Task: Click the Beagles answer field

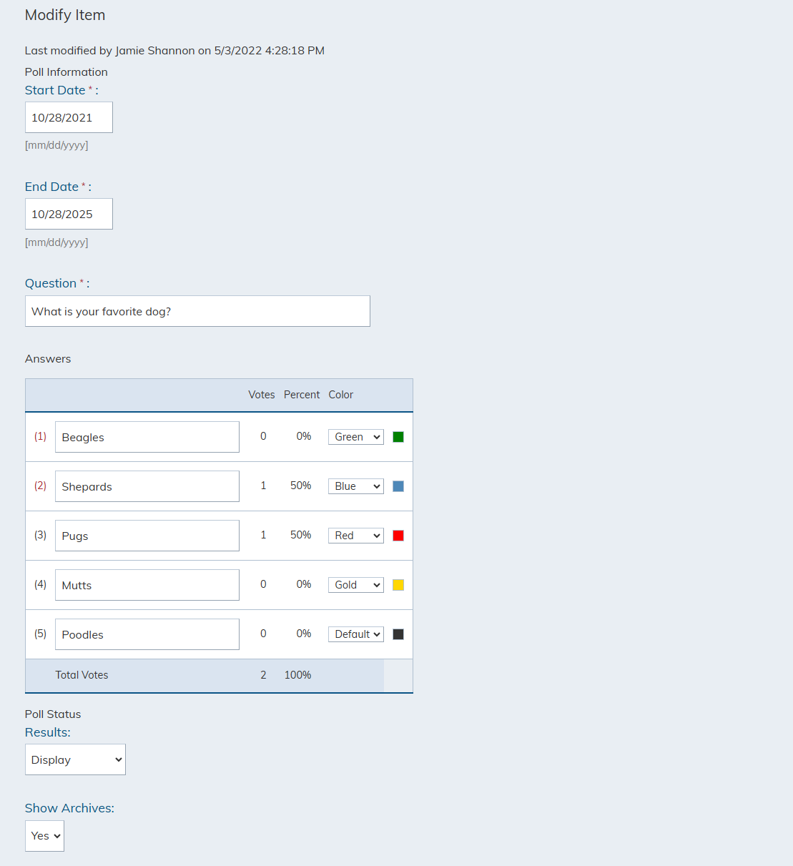Action: pos(147,437)
